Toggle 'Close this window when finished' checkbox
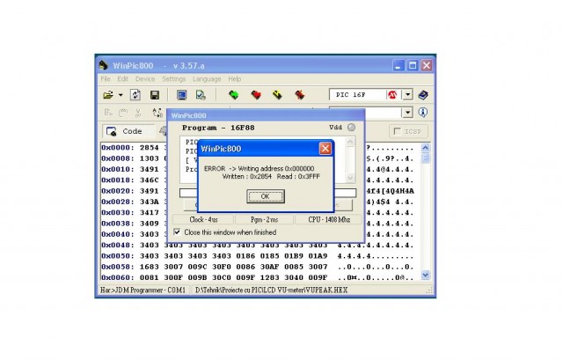 click(177, 232)
